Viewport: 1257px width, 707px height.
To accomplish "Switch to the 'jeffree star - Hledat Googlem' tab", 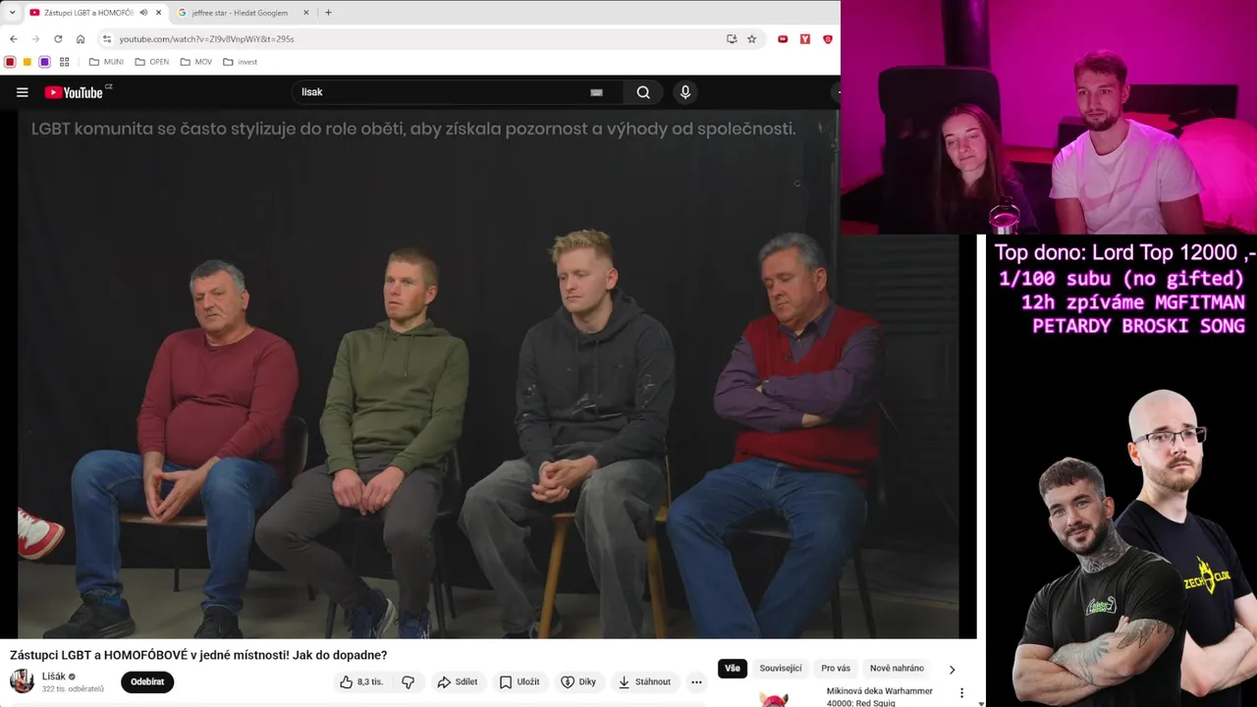I will click(241, 13).
